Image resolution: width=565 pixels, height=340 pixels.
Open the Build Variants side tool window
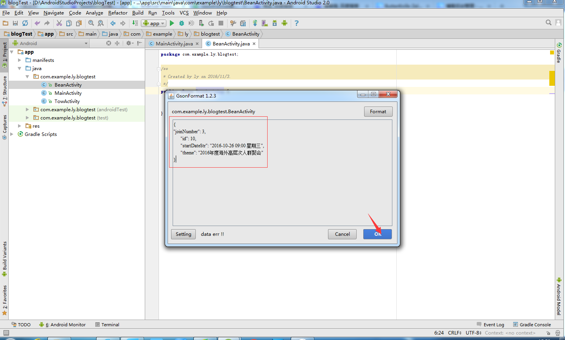point(5,259)
